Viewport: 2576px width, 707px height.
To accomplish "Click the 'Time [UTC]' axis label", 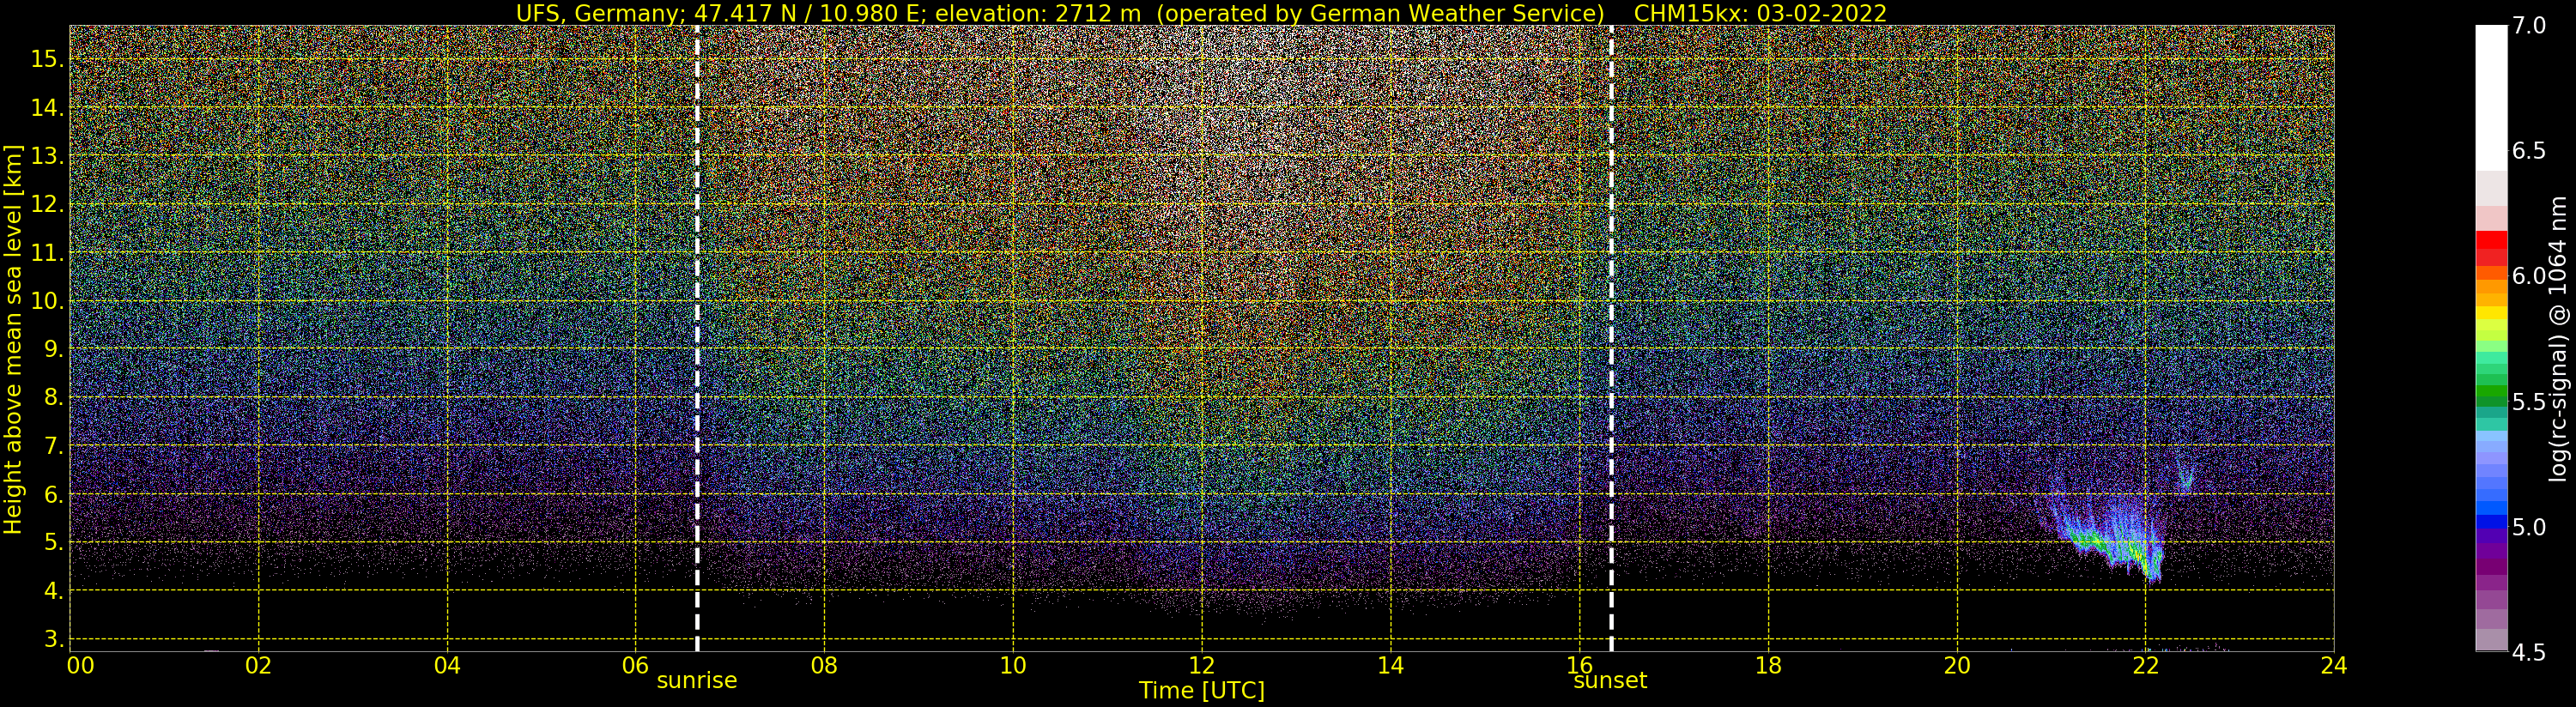I will (x=1202, y=691).
